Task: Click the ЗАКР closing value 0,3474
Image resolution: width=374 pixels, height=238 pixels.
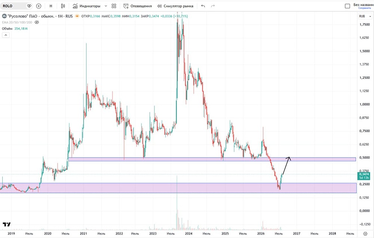Action: click(154, 16)
